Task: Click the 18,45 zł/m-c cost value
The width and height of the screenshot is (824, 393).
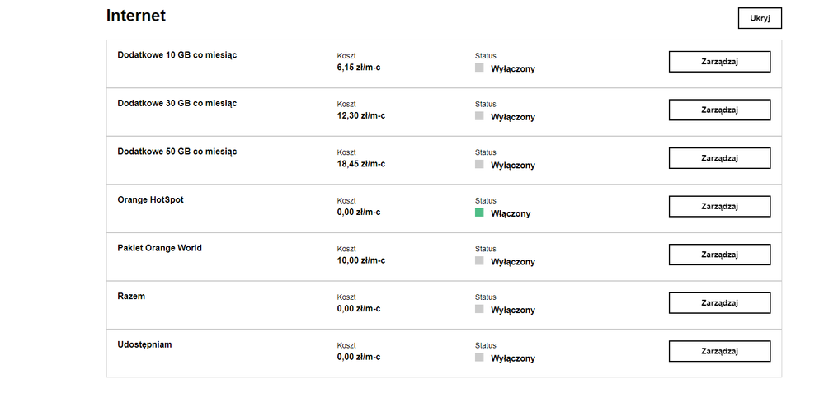Action: (x=361, y=164)
